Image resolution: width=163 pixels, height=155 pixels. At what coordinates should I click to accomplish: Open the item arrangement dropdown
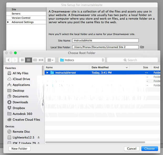tap(50, 60)
